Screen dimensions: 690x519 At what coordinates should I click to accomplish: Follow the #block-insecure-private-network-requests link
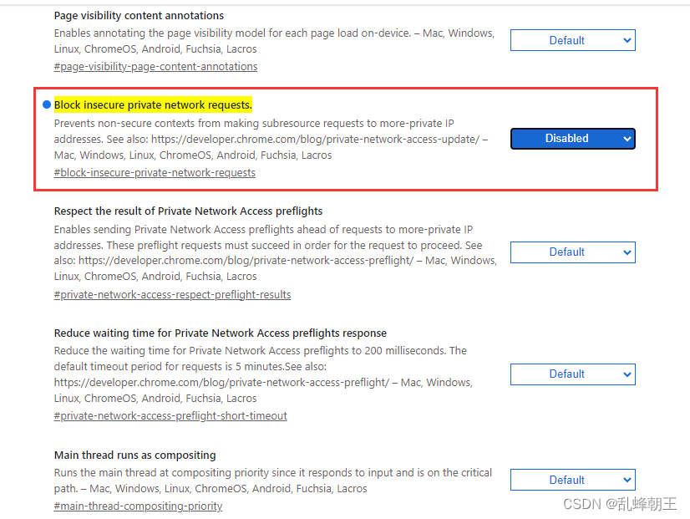(155, 172)
